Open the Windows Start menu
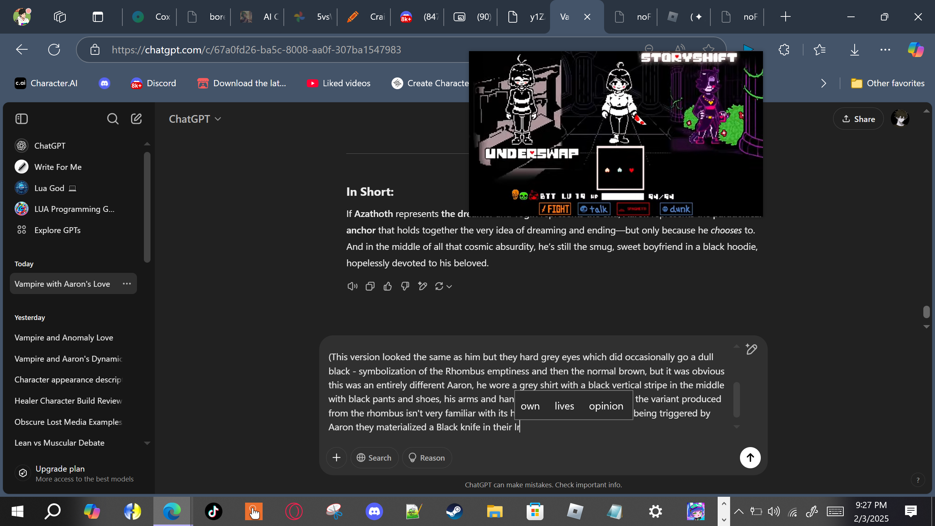Screen dimensions: 935x526 (17, 511)
